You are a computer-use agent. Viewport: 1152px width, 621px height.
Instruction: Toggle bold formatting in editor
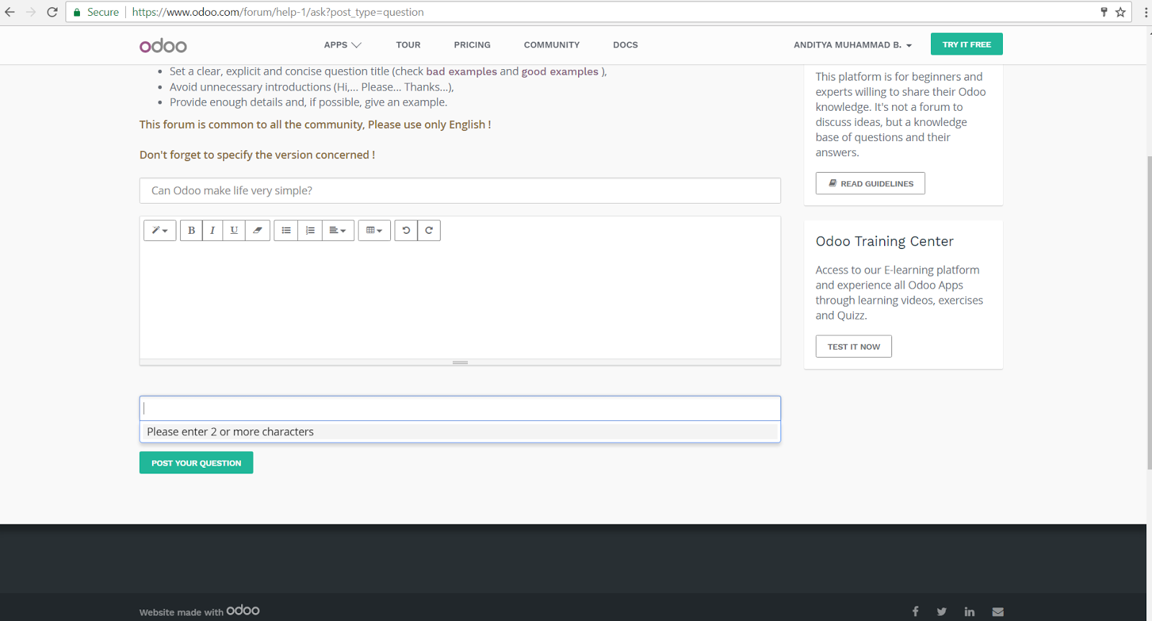tap(191, 230)
